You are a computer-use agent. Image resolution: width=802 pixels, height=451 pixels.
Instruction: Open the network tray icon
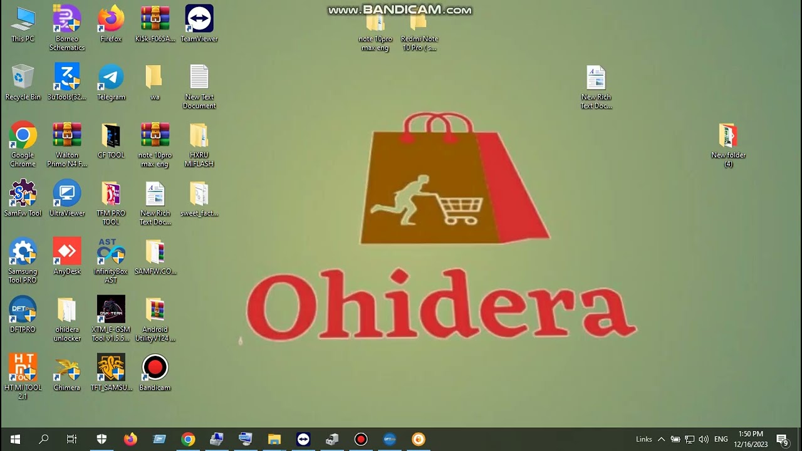(689, 439)
